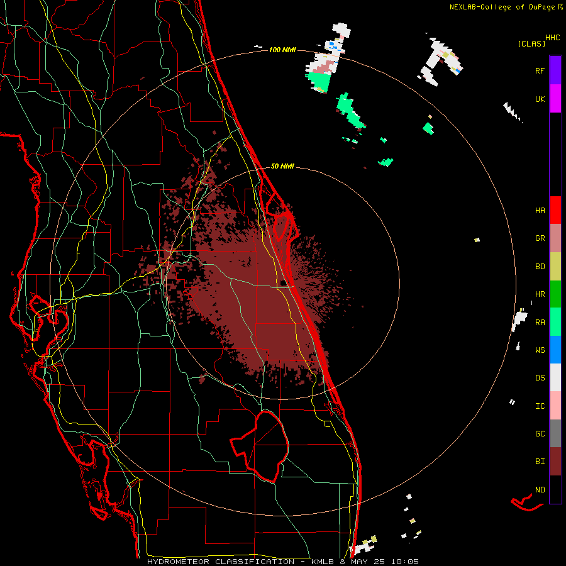Click the "IC" legend label text
Screen dimensions: 566x566
click(540, 406)
